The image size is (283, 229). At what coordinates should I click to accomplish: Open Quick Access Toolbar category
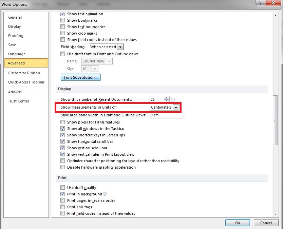point(26,82)
